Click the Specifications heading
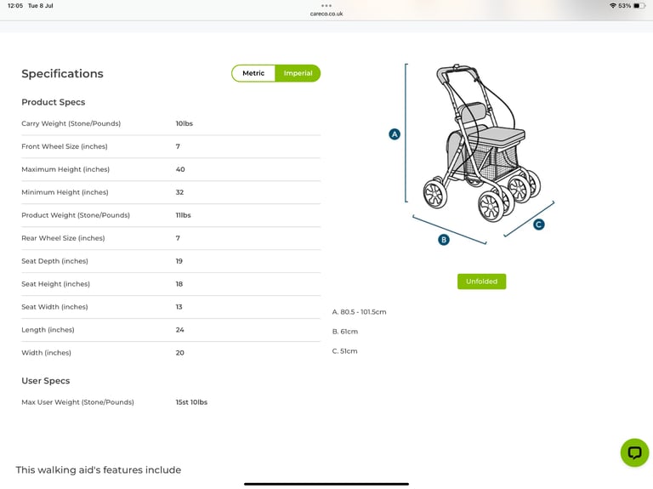This screenshot has height=489, width=653. (62, 74)
